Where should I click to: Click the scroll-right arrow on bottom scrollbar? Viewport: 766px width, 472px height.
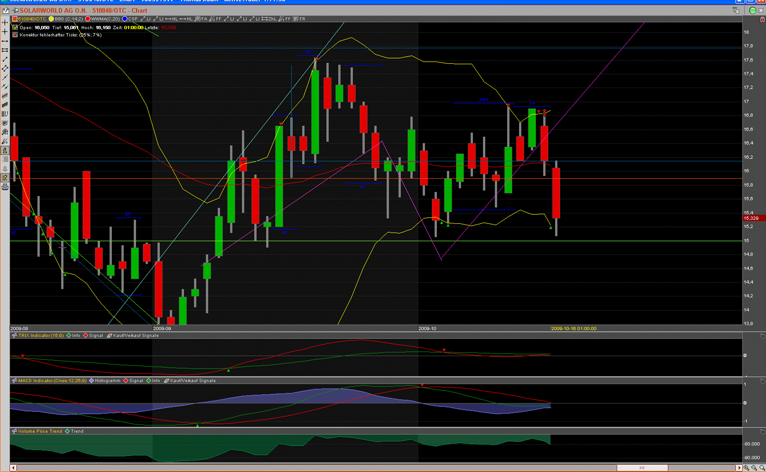coord(739,468)
